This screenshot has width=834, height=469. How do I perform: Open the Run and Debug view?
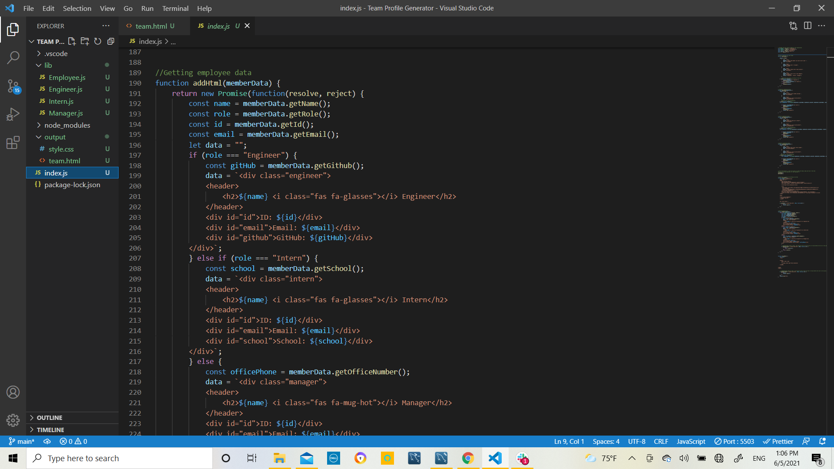[13, 114]
